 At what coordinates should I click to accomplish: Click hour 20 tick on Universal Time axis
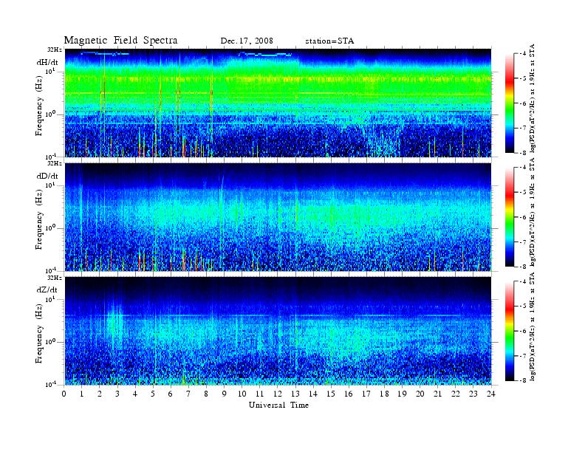click(420, 394)
